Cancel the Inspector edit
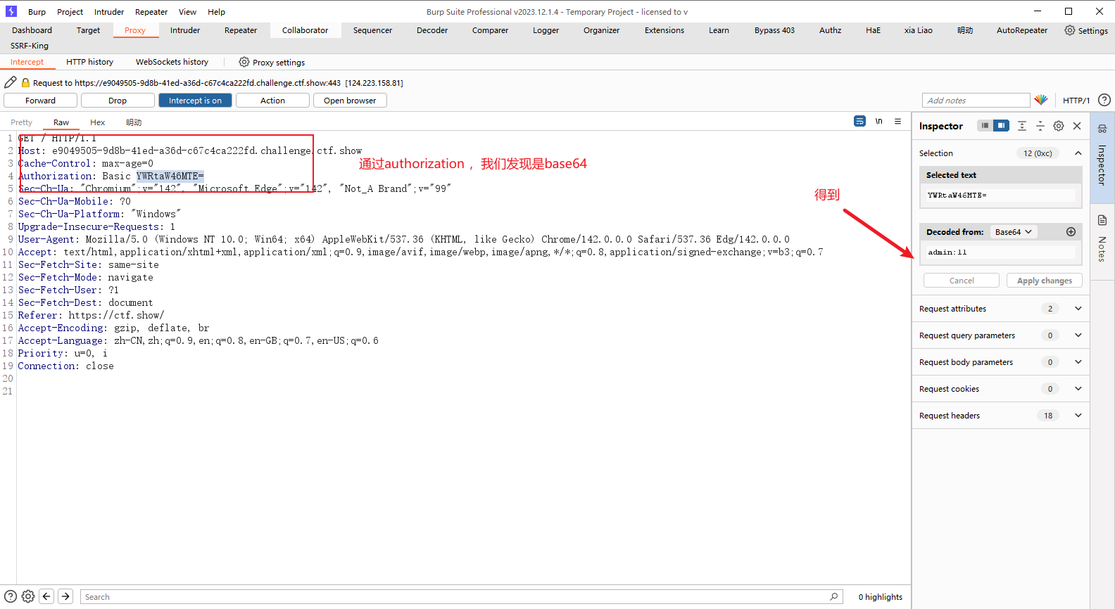1115x609 pixels. coord(962,280)
